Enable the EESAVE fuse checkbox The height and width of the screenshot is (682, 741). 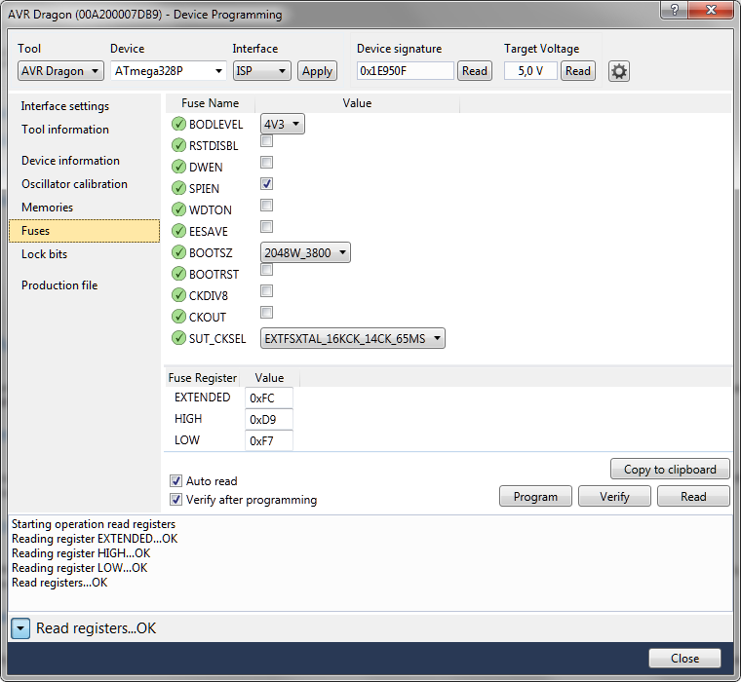pyautogui.click(x=266, y=227)
